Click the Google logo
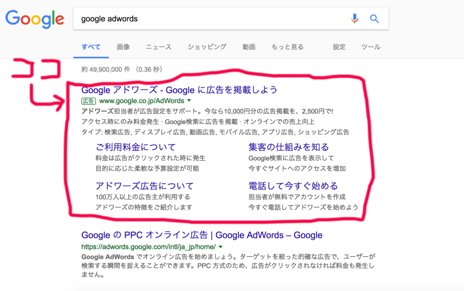 pyautogui.click(x=34, y=19)
